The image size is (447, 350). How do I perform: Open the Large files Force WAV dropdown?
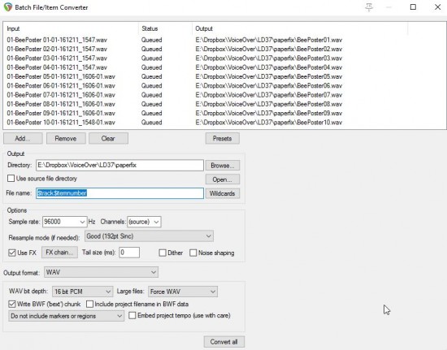(183, 292)
